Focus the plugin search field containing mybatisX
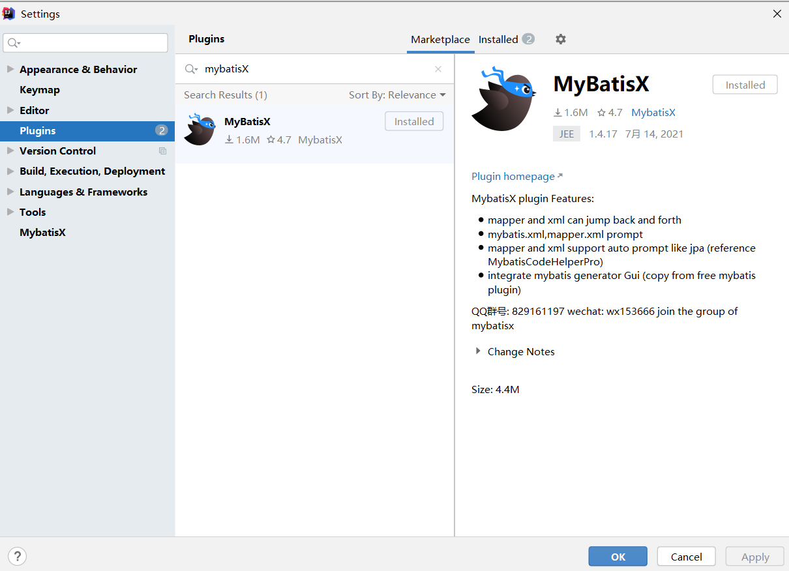 coord(314,69)
